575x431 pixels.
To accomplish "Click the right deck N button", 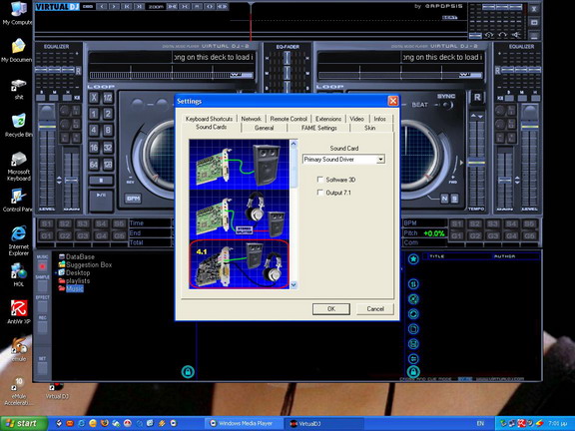I will pos(444,199).
